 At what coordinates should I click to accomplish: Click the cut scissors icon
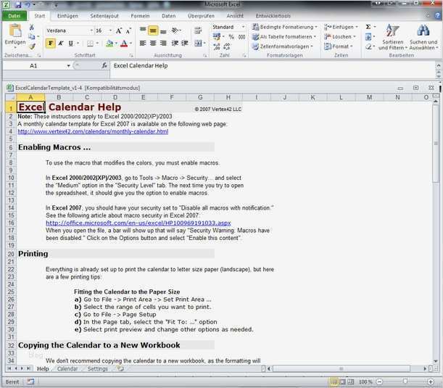(x=32, y=28)
